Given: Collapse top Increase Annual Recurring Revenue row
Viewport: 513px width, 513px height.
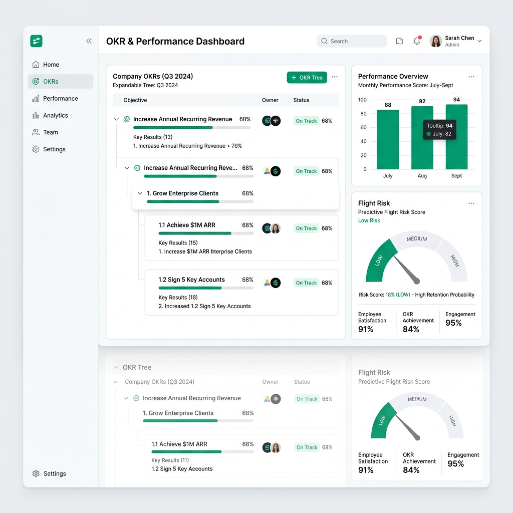Looking at the screenshot, I should click(116, 119).
